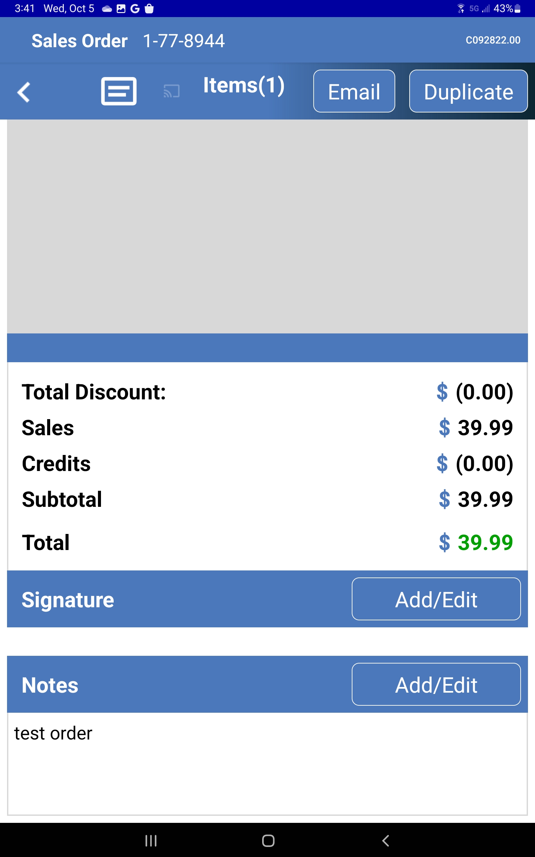Select the order number 1-77-8944

(x=184, y=41)
